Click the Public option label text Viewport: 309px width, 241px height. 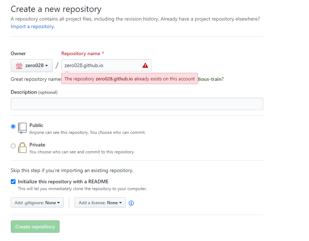pyautogui.click(x=36, y=125)
